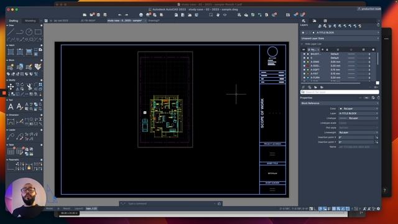Toggle visibility of the A-EQPT layer
Viewport: 398px width, 224px height.
(304, 70)
